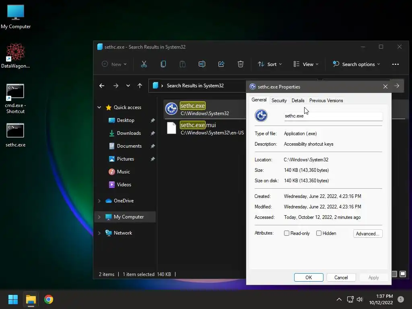Open the Advanced... attributes button
The height and width of the screenshot is (309, 412).
tap(368, 234)
